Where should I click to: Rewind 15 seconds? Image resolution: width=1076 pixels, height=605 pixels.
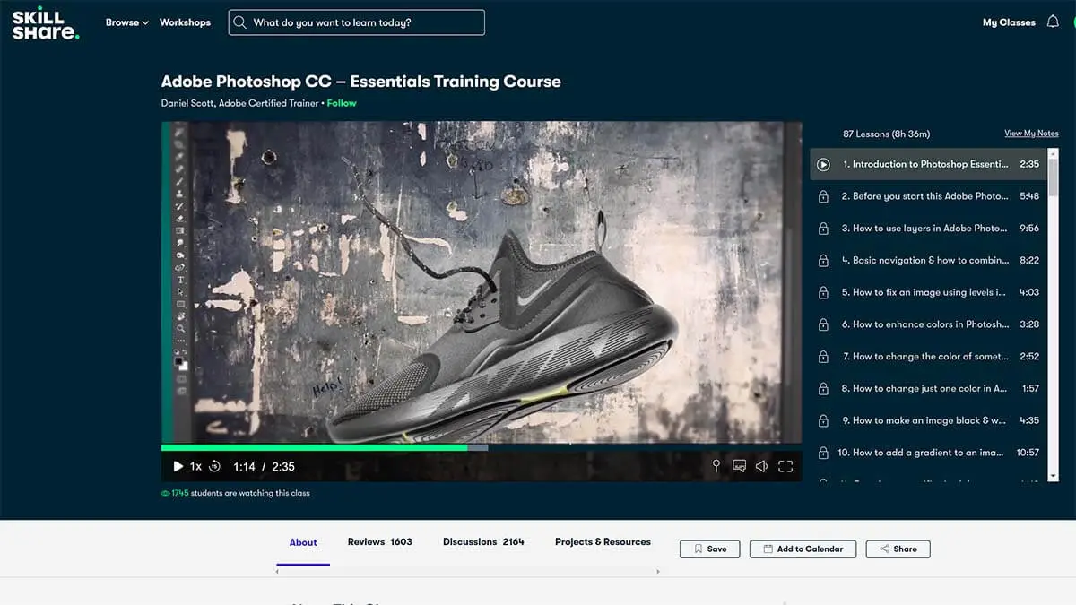(214, 466)
